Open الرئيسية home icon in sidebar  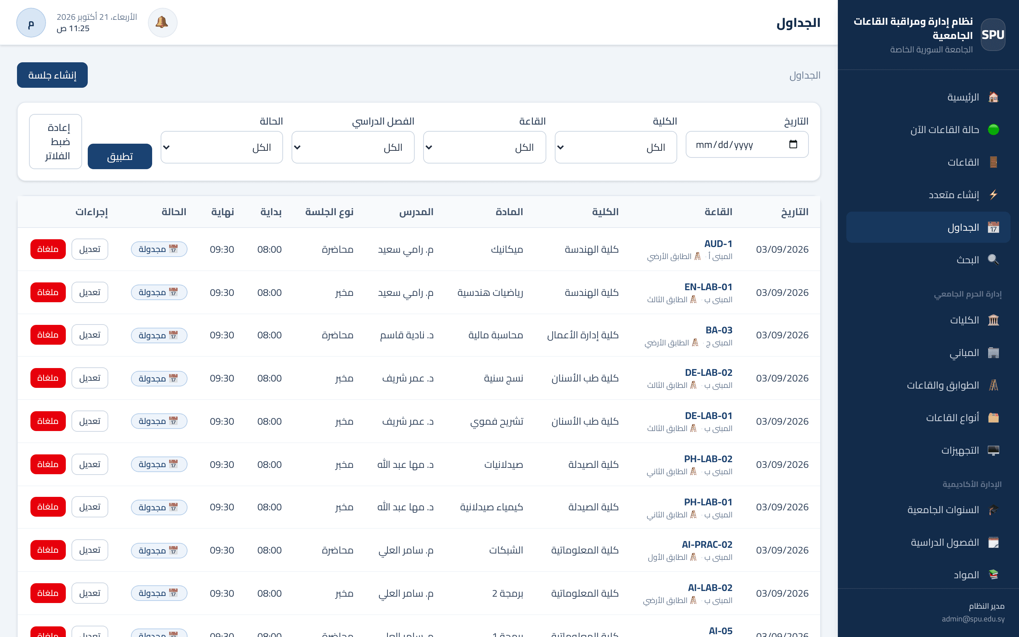(993, 97)
